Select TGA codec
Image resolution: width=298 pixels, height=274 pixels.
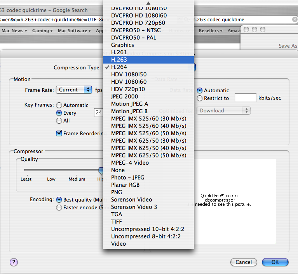[x=148, y=214]
